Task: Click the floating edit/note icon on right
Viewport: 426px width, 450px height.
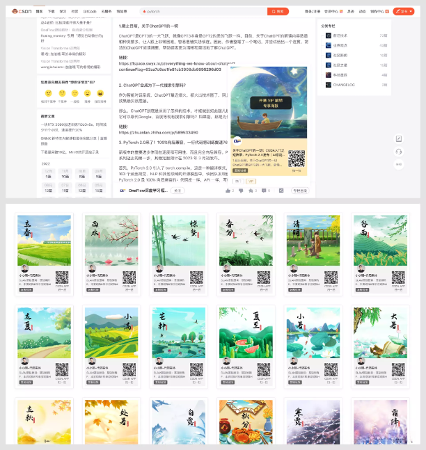Action: pyautogui.click(x=399, y=139)
